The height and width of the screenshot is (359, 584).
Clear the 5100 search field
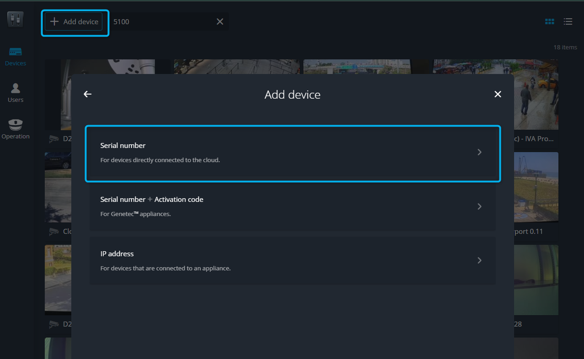click(220, 21)
